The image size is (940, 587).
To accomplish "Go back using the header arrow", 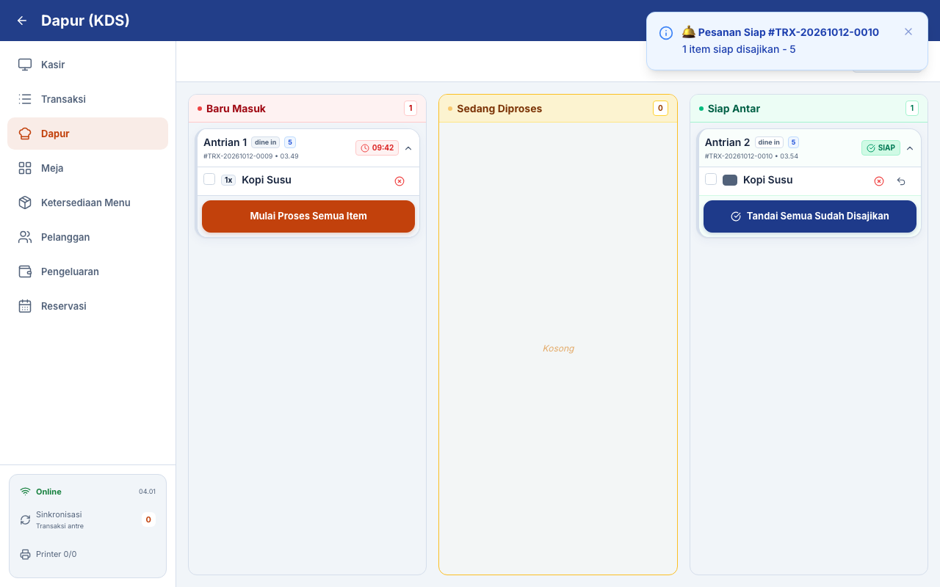I will pyautogui.click(x=22, y=21).
